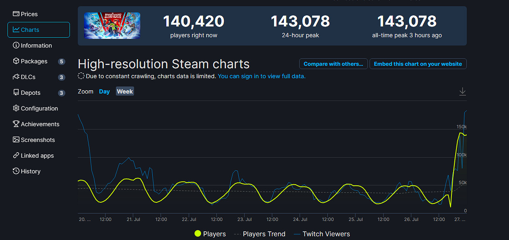
Task: Open the History sidebar entry
Action: coord(31,171)
